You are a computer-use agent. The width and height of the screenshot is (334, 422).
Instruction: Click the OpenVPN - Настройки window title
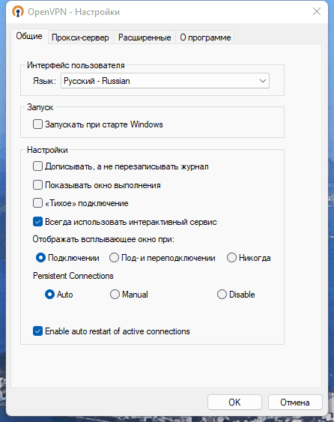pos(73,12)
